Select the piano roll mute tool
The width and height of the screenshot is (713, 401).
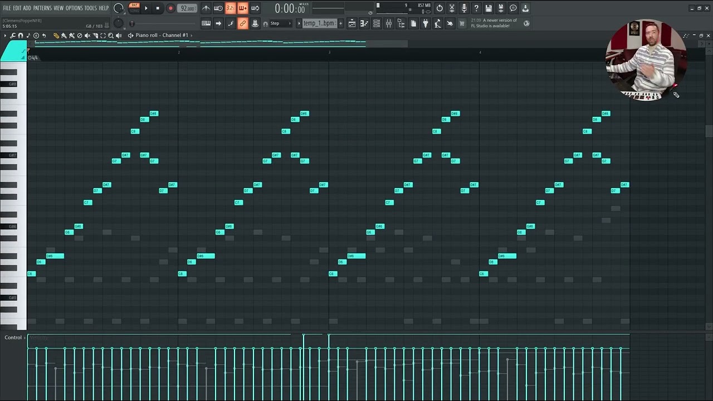pyautogui.click(x=87, y=36)
